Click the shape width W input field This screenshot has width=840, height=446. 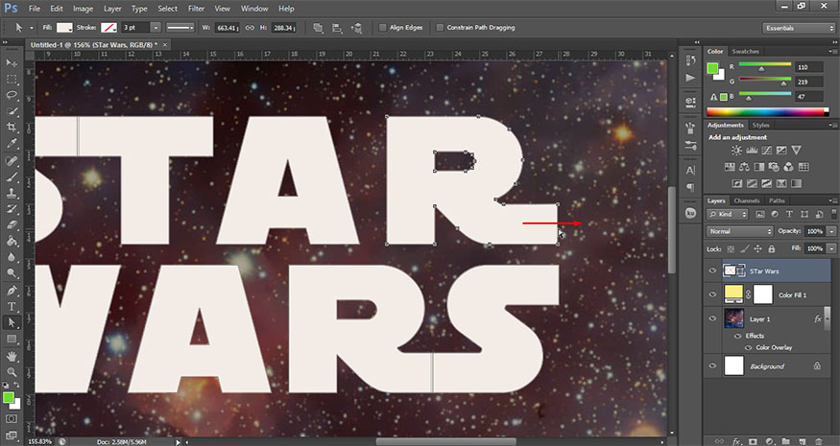pyautogui.click(x=227, y=28)
